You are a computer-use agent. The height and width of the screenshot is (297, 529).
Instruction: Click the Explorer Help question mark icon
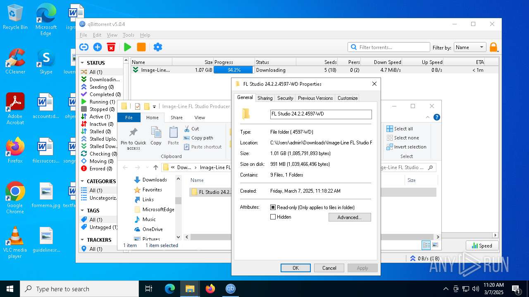tap(437, 117)
